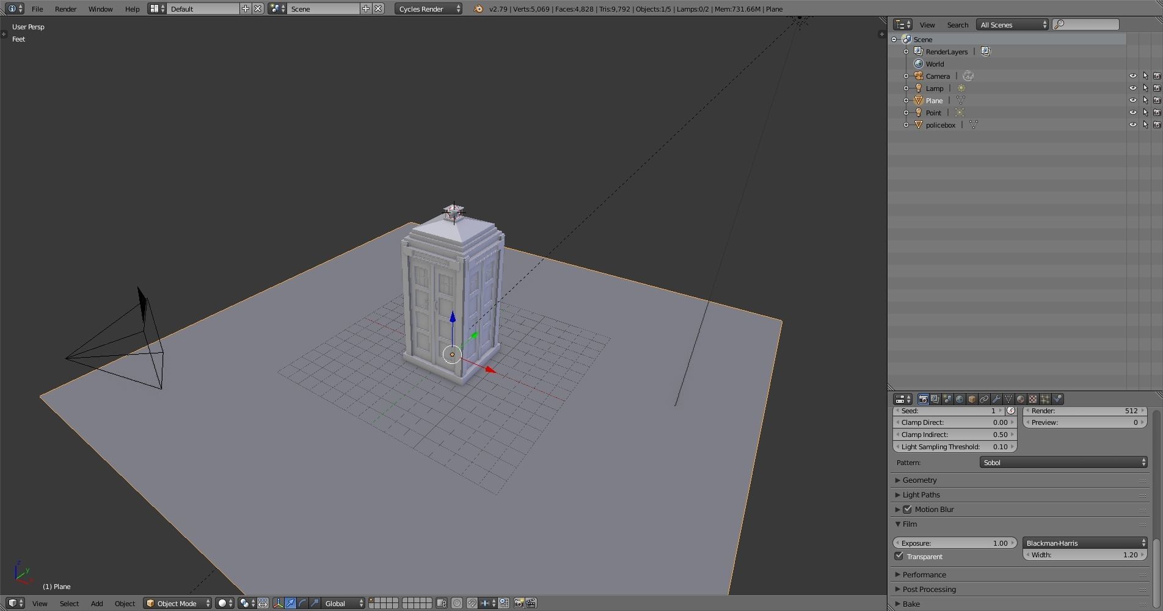Open the outliner Search menu
1163x611 pixels.
[x=957, y=24]
